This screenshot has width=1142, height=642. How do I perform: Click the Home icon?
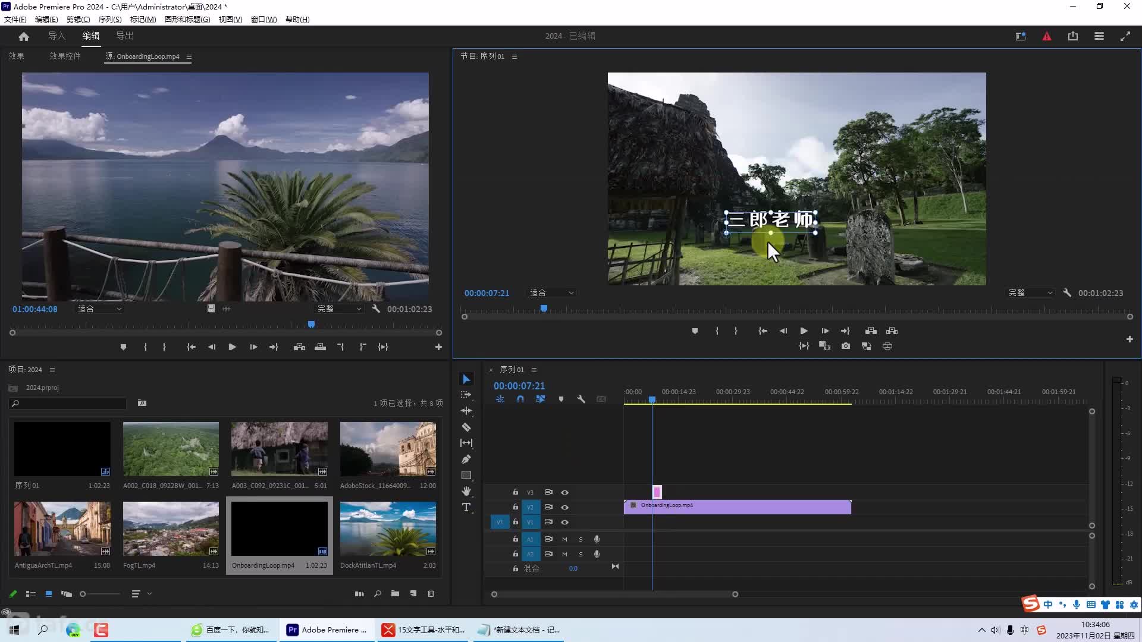pos(24,36)
